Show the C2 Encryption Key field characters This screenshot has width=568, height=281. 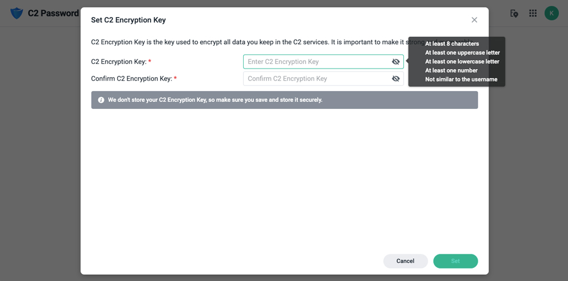395,62
